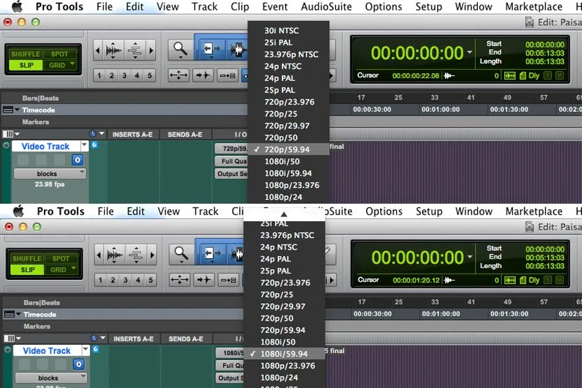582x388 pixels.
Task: Toggle SLIP edit mode in lower window
Action: pos(27,270)
